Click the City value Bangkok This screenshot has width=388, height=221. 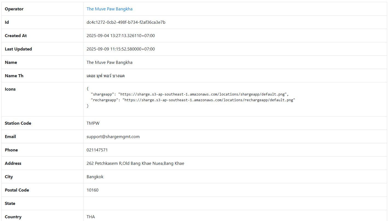click(x=95, y=177)
